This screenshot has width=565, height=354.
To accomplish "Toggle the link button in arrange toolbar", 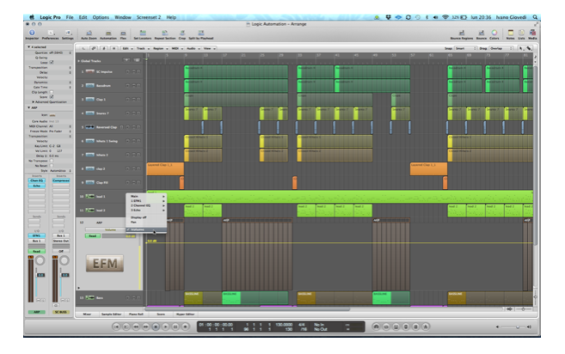I will [x=94, y=48].
